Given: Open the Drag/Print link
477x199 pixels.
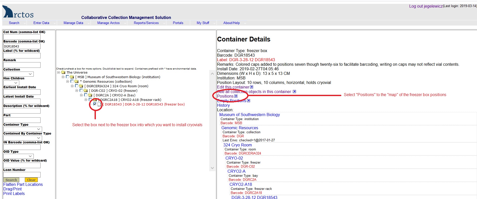Looking at the screenshot, I should (x=12, y=189).
